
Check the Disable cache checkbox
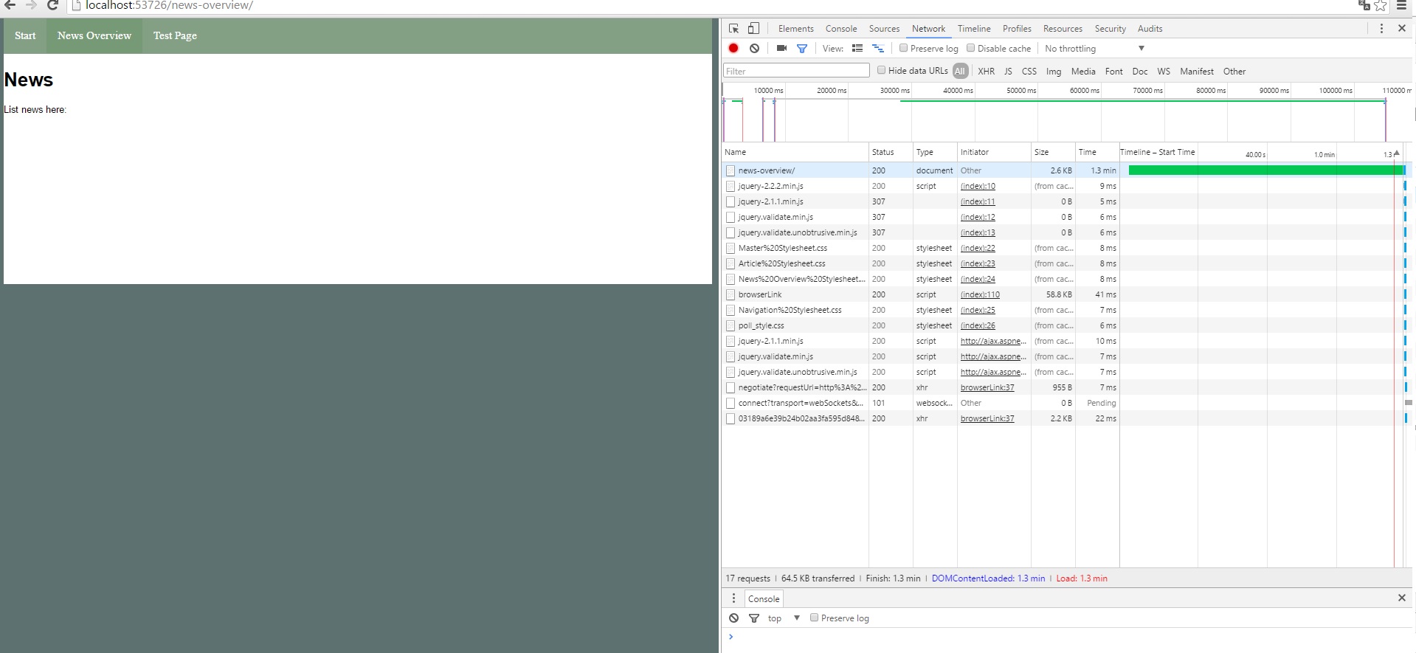(971, 49)
